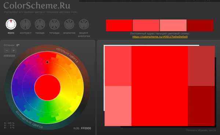Click the hue marker dot on wheel
This screenshot has width=220, height=135.
click(x=47, y=62)
